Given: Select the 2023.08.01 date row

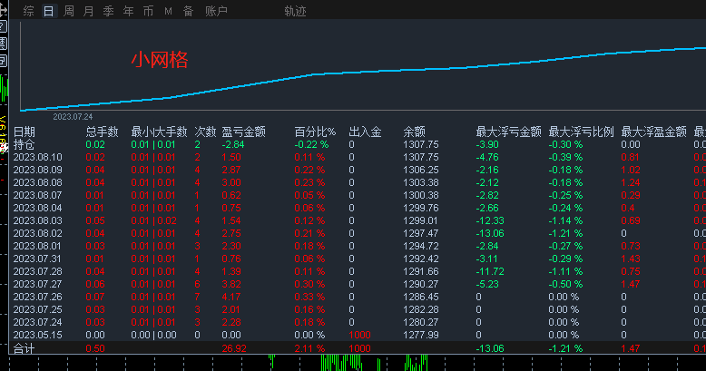Looking at the screenshot, I should 357,246.
